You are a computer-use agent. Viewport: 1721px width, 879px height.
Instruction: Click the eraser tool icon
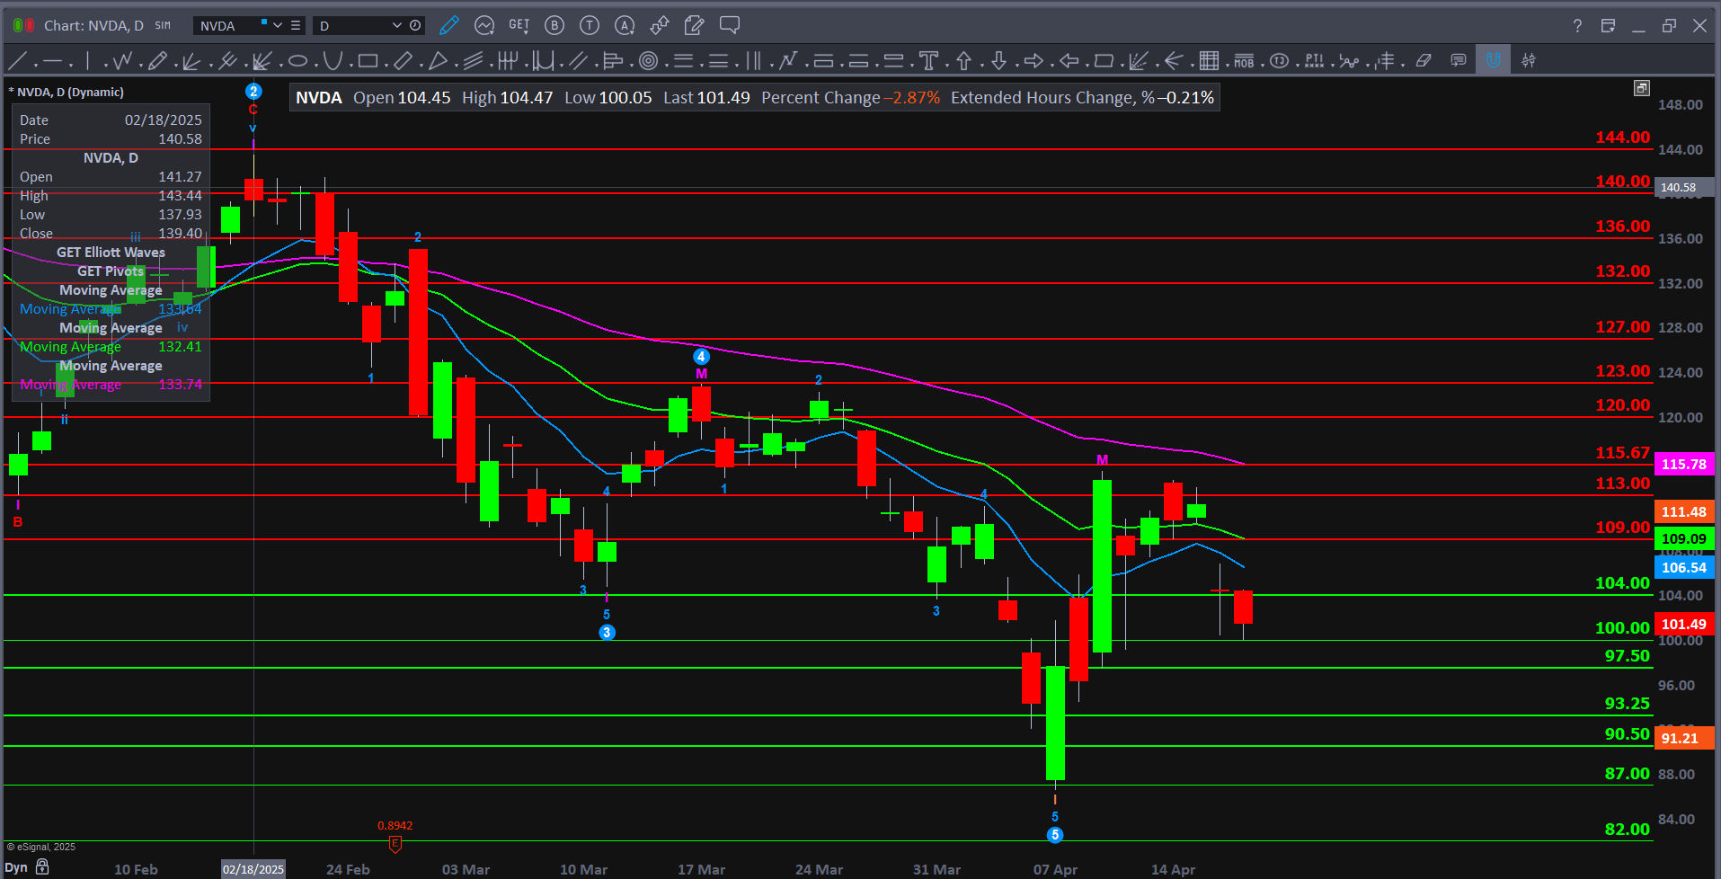click(1423, 61)
